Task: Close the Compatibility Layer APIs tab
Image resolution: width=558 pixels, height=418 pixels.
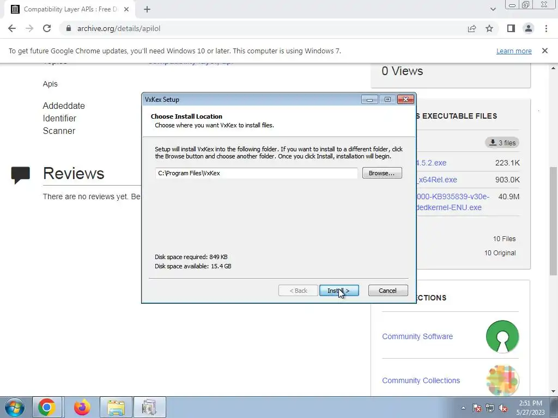Action: (x=126, y=10)
